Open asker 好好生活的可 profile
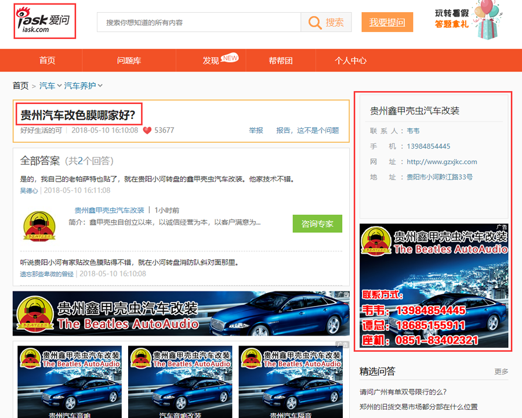Viewport: 522px width, 418px height. 41,130
